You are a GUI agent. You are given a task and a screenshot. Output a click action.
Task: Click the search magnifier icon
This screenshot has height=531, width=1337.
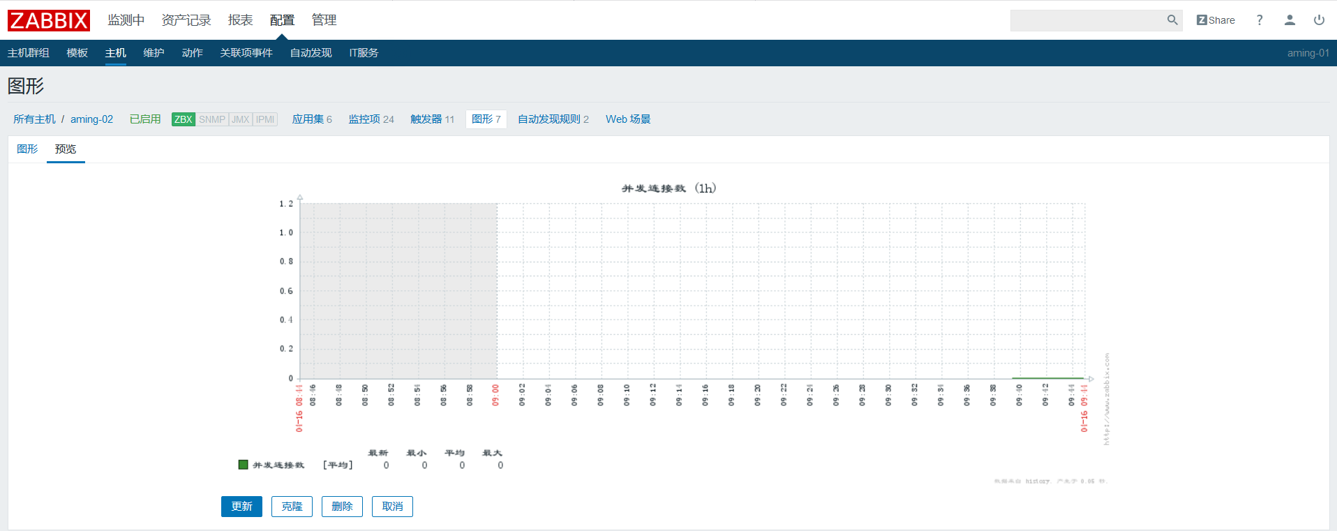pyautogui.click(x=1172, y=20)
